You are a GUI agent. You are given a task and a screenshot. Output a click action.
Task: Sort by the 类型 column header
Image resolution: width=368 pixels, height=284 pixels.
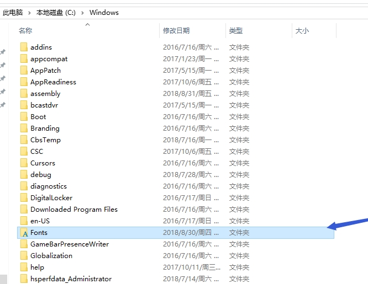coord(236,30)
